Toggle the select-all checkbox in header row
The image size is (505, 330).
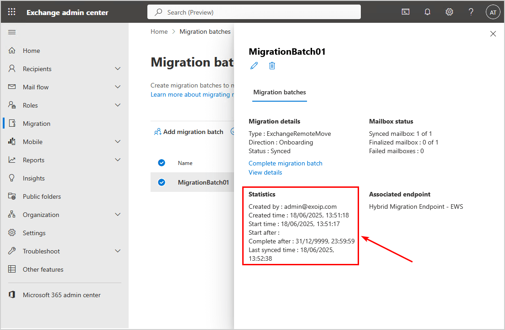point(161,163)
